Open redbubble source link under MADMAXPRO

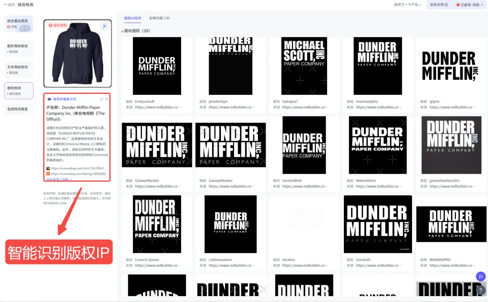pos(452,265)
